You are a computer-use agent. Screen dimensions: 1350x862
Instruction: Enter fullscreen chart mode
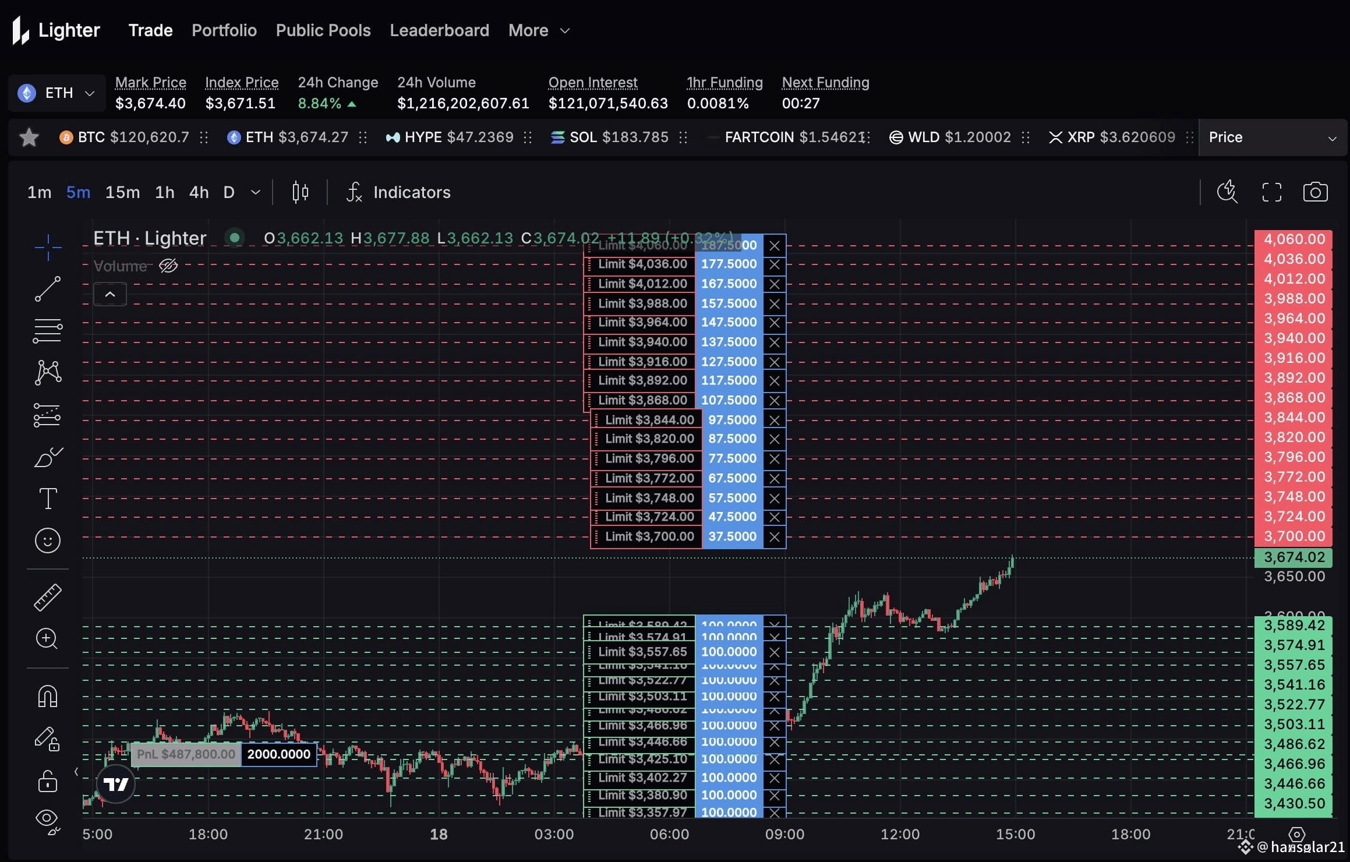pyautogui.click(x=1272, y=192)
